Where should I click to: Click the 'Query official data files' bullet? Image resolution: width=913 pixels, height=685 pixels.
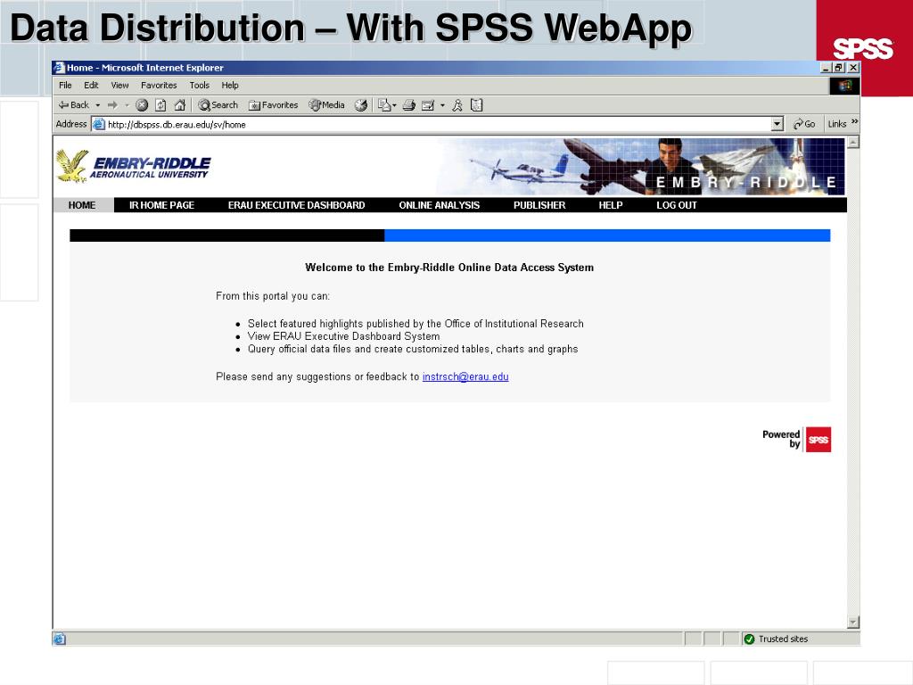413,349
